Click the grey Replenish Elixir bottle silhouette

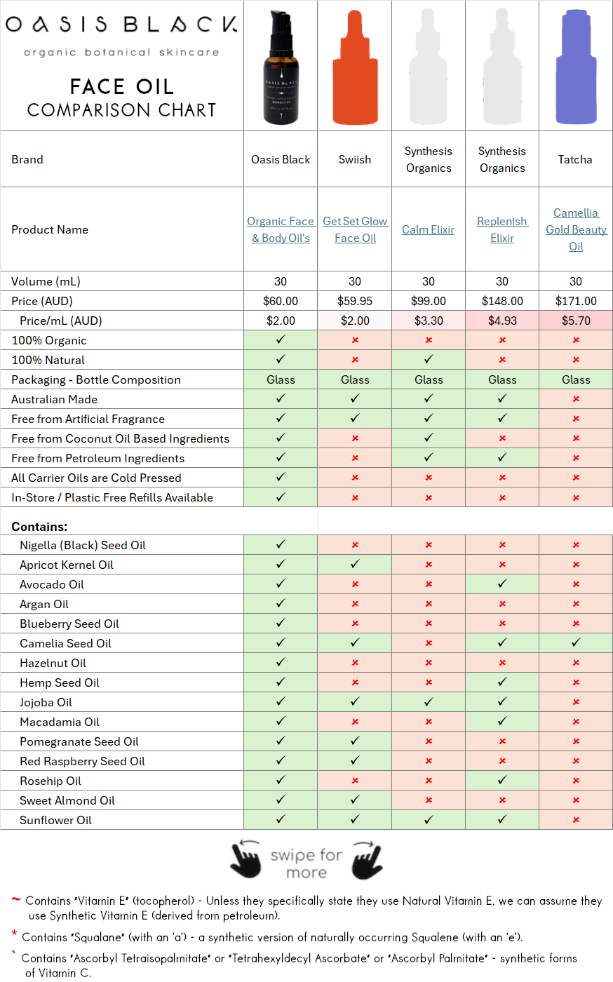[502, 66]
